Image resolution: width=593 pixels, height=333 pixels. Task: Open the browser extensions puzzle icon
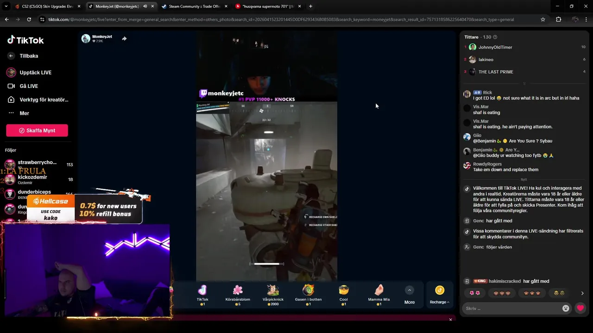[558, 19]
